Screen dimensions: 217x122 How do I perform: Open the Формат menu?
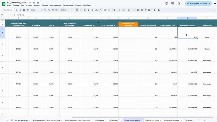tap(37, 5)
